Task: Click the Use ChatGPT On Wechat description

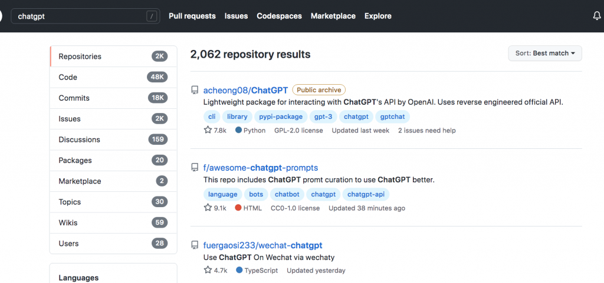Action: click(268, 257)
